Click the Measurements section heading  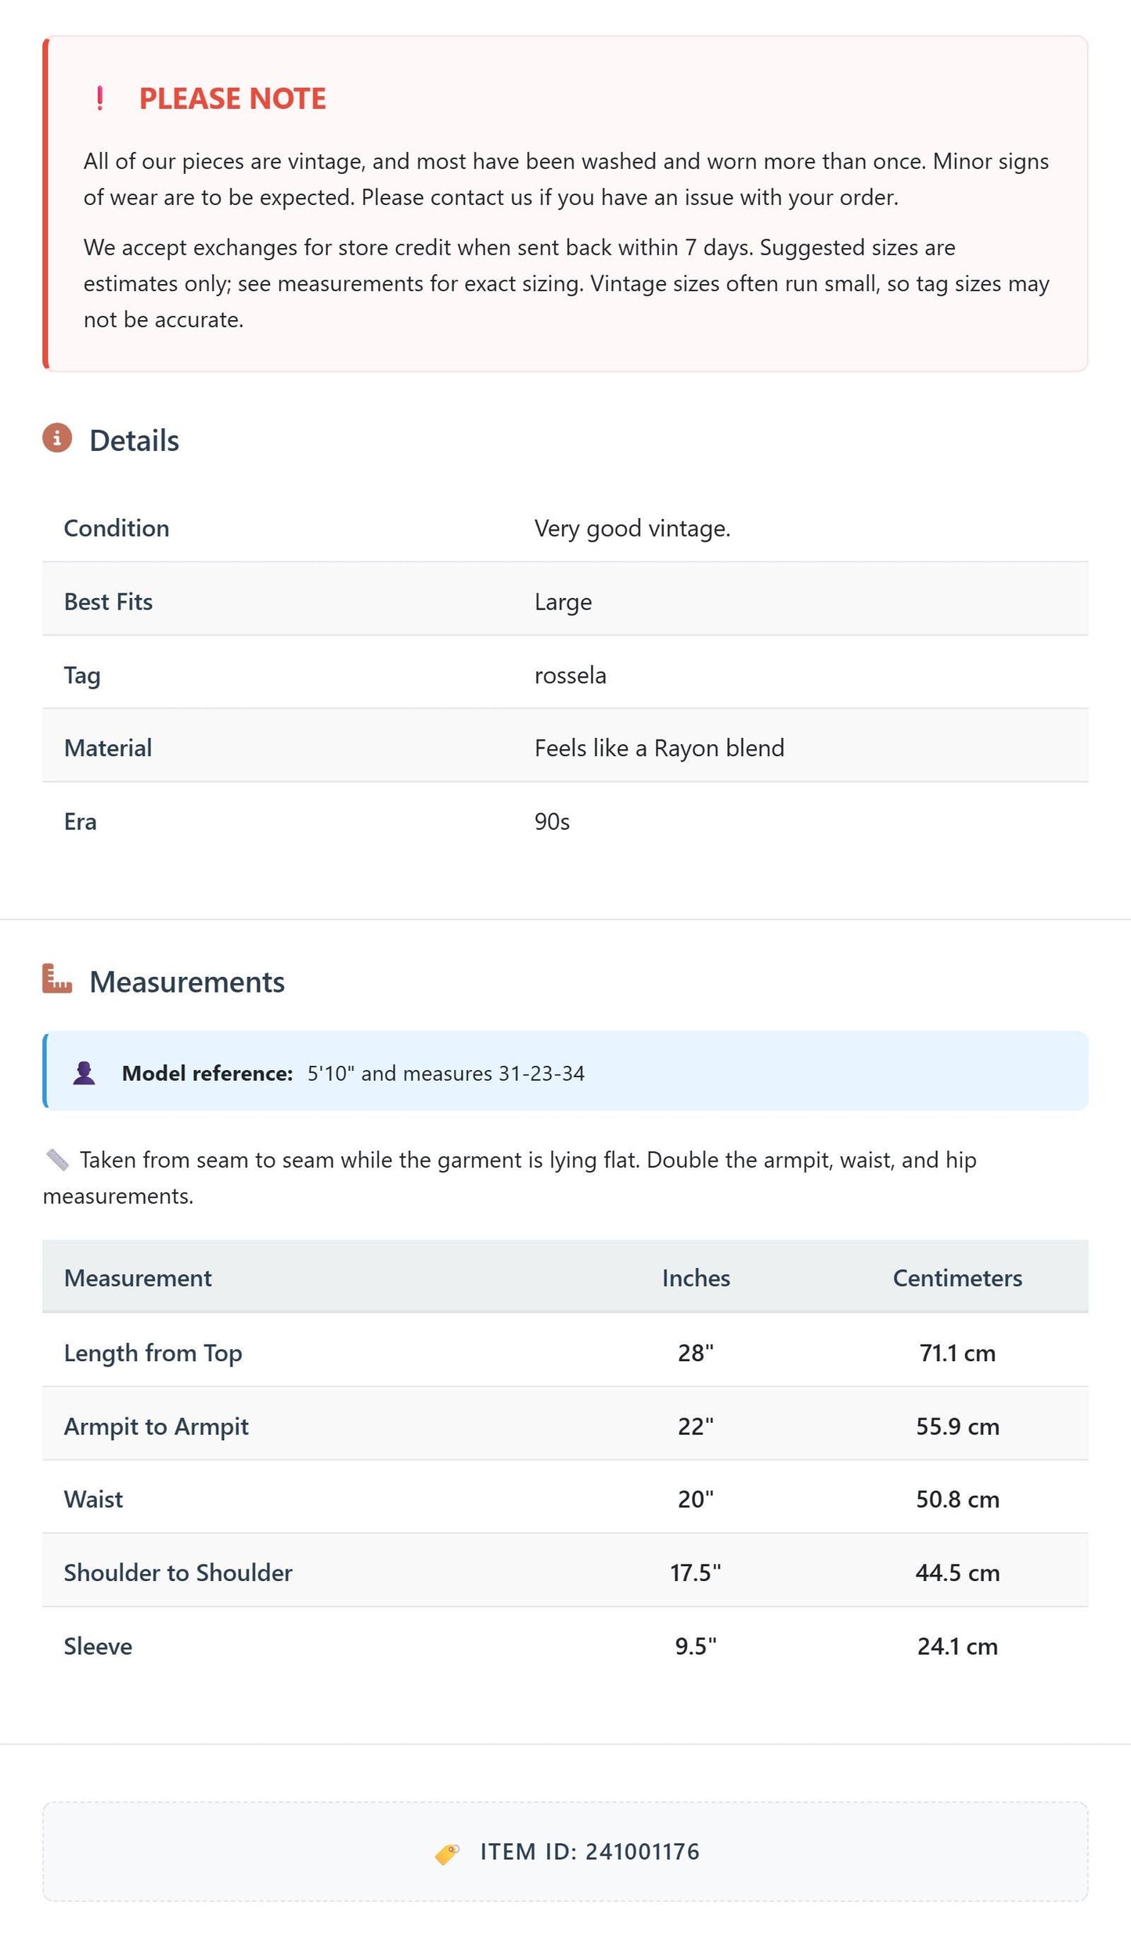(187, 982)
